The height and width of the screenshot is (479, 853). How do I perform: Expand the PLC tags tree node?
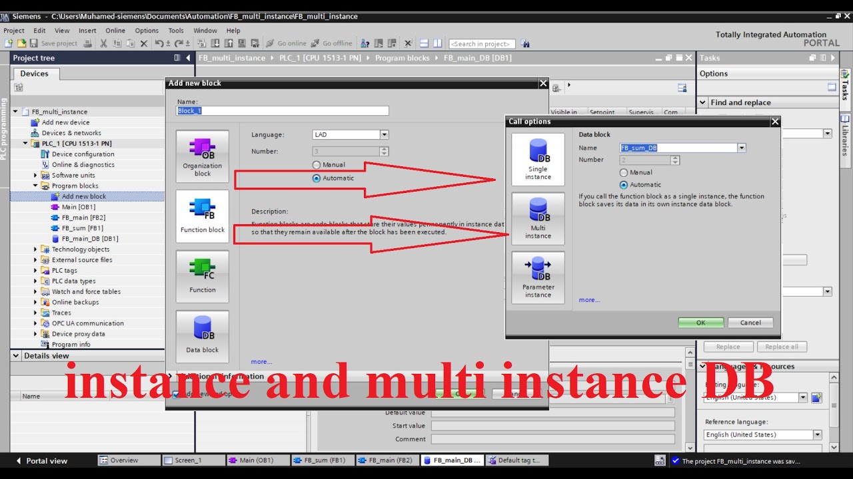(35, 271)
